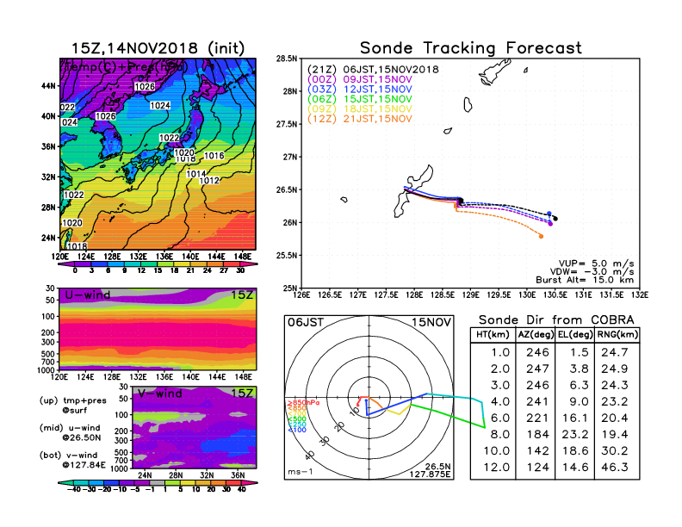Click the orange track endpoint dot on the map
The width and height of the screenshot is (682, 527).
pyautogui.click(x=541, y=237)
